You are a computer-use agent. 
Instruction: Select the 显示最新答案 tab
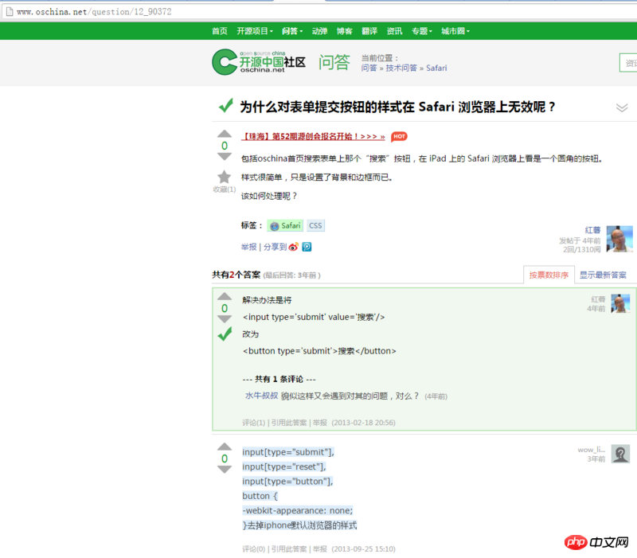pos(603,275)
